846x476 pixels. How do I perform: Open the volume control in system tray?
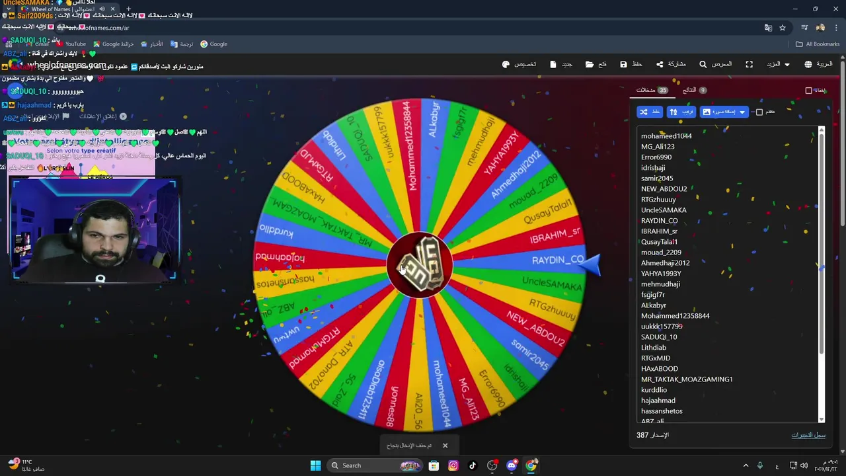click(804, 465)
